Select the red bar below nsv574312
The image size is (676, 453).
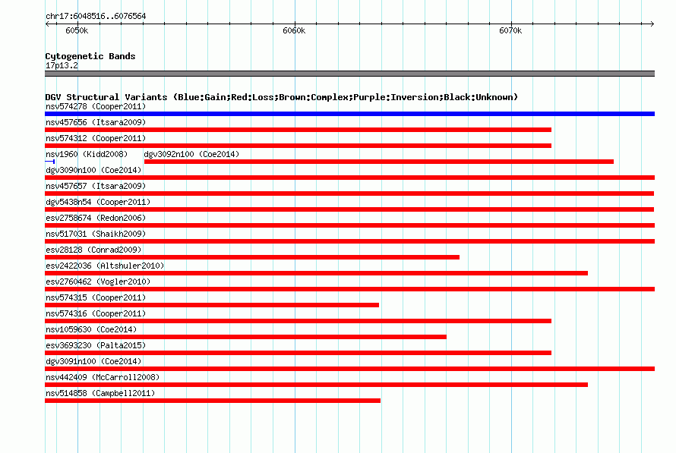[298, 146]
